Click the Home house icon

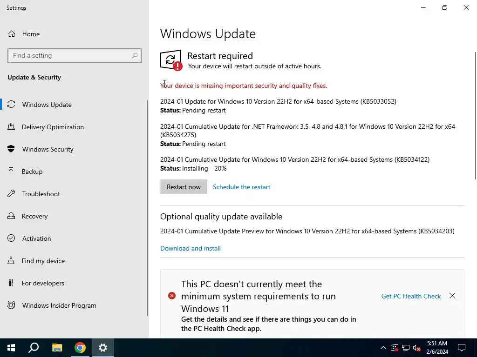tap(12, 33)
